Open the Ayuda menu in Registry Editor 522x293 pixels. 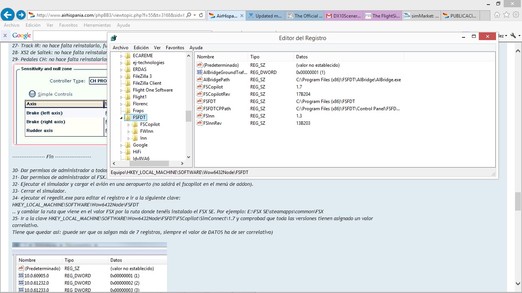(x=196, y=48)
